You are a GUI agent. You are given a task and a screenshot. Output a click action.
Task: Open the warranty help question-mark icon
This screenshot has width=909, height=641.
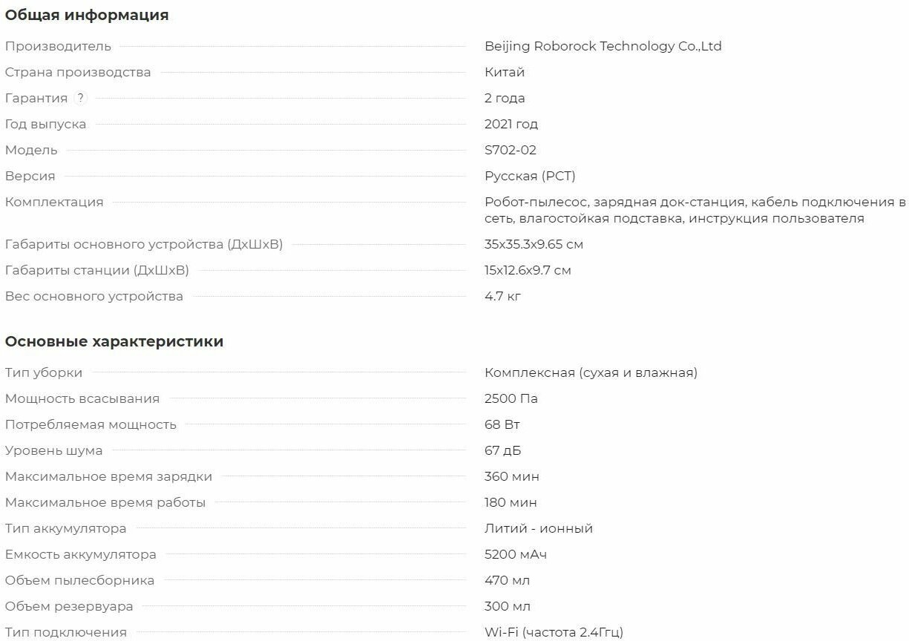tap(81, 98)
